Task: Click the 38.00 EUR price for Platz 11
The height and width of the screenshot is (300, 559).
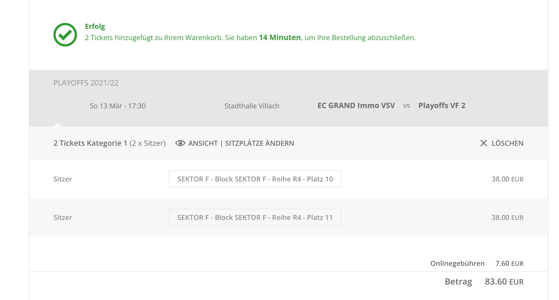Action: point(507,218)
